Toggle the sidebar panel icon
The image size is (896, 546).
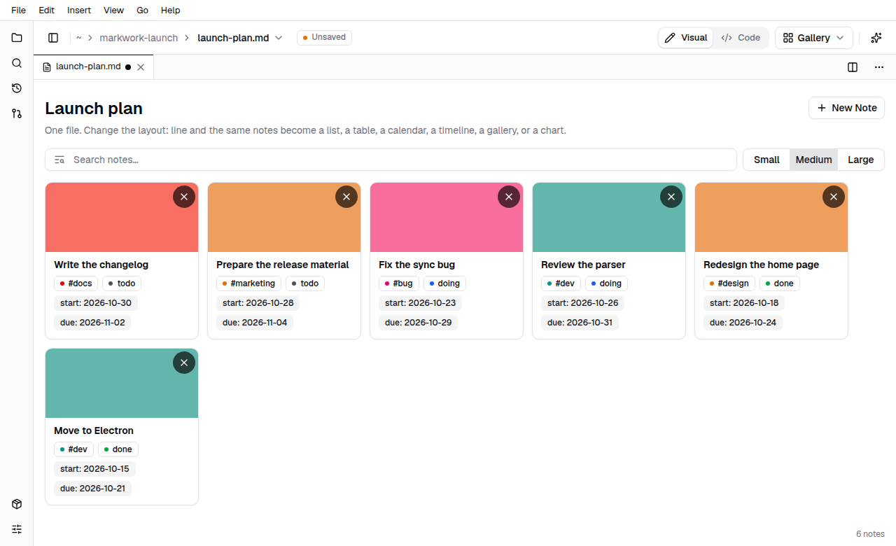pyautogui.click(x=53, y=38)
